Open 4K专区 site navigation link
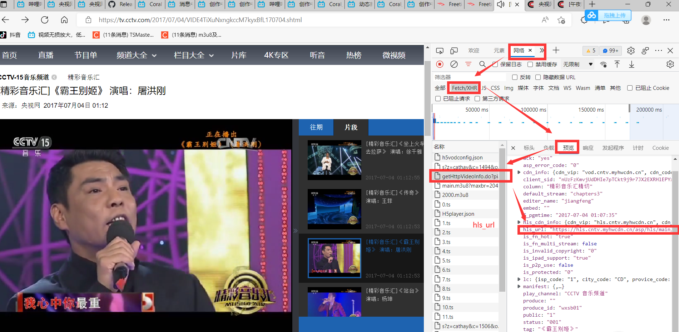Screen dimensions: 679x332 coord(276,55)
